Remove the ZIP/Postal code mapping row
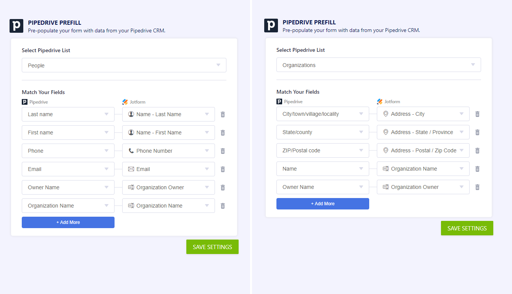The image size is (512, 294). coord(477,150)
